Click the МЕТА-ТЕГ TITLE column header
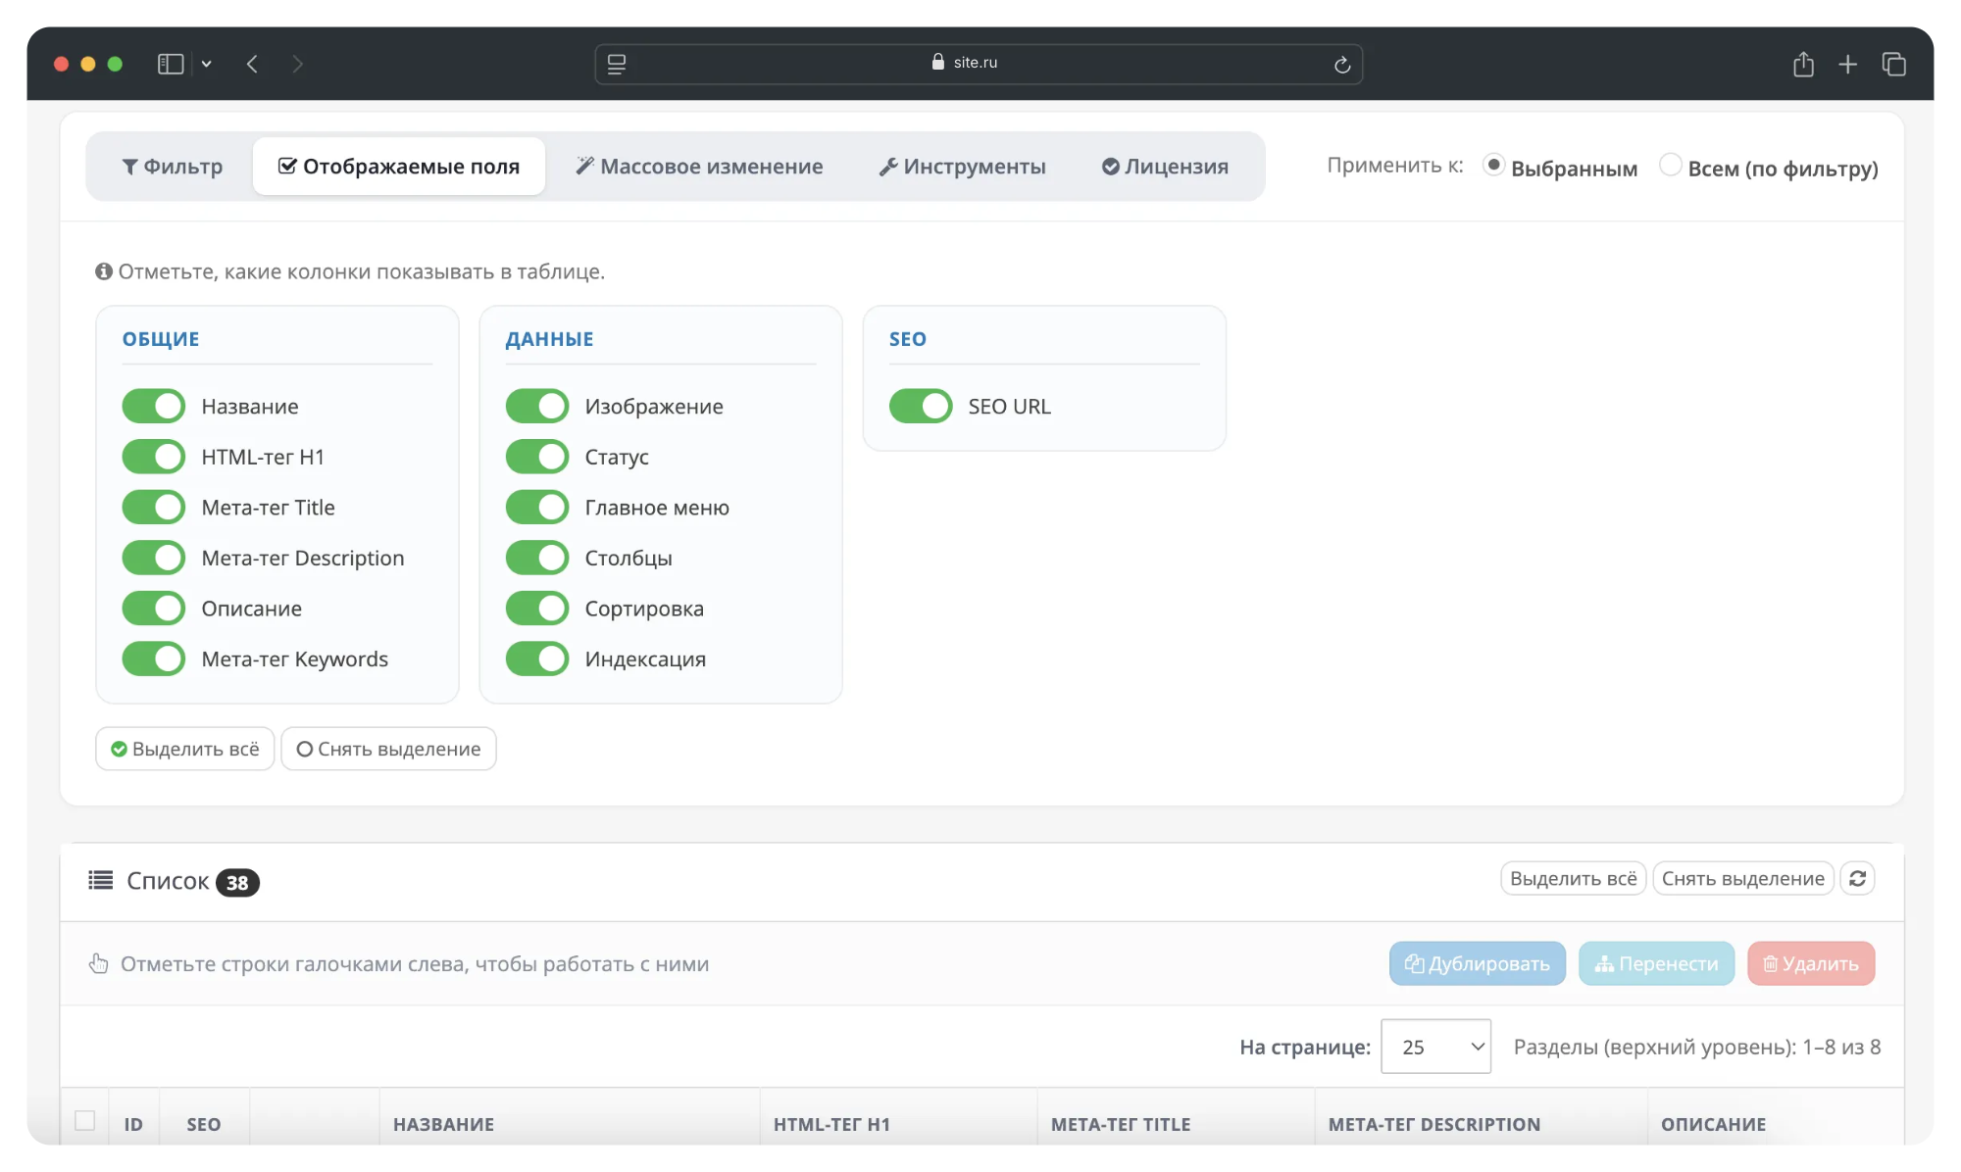This screenshot has width=1961, height=1172. pyautogui.click(x=1121, y=1124)
